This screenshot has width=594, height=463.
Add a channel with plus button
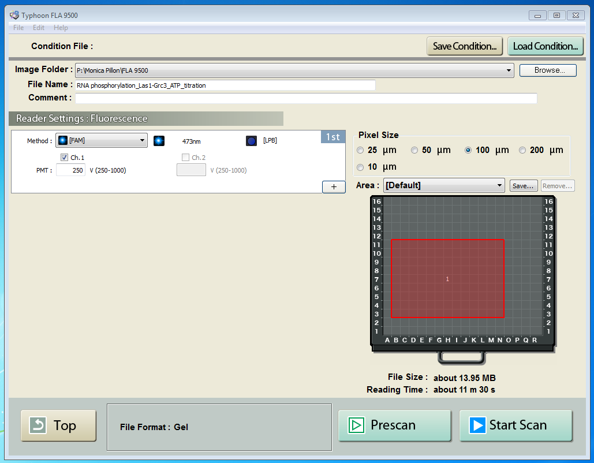(334, 187)
